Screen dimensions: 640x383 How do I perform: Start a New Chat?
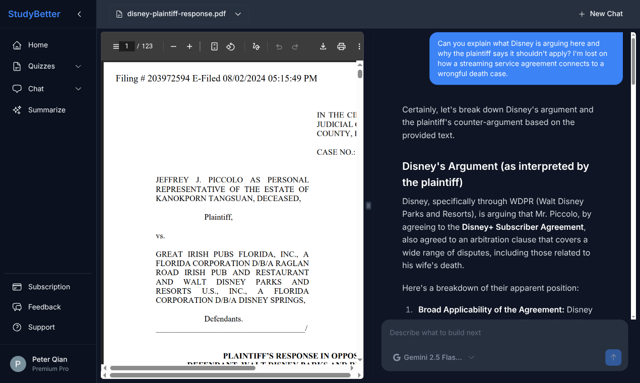[x=601, y=14]
